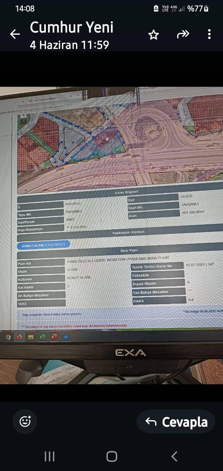Star this message with the star icon
Screen dimensions: 223x471
coord(154,35)
